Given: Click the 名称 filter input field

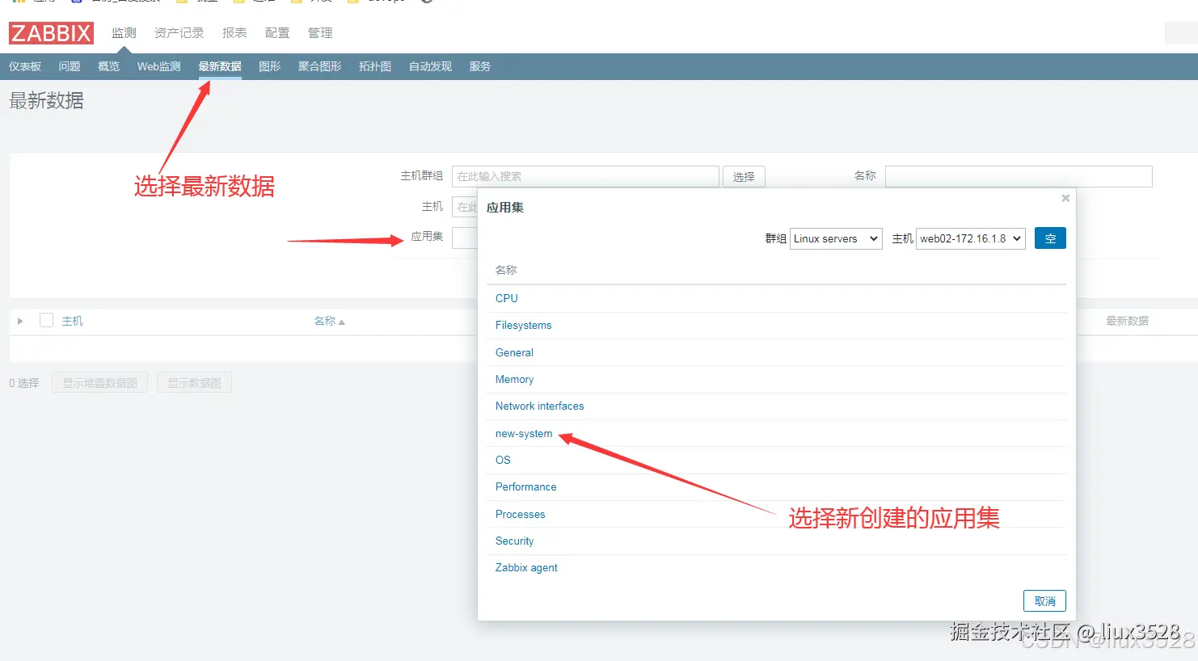Looking at the screenshot, I should point(1019,176).
